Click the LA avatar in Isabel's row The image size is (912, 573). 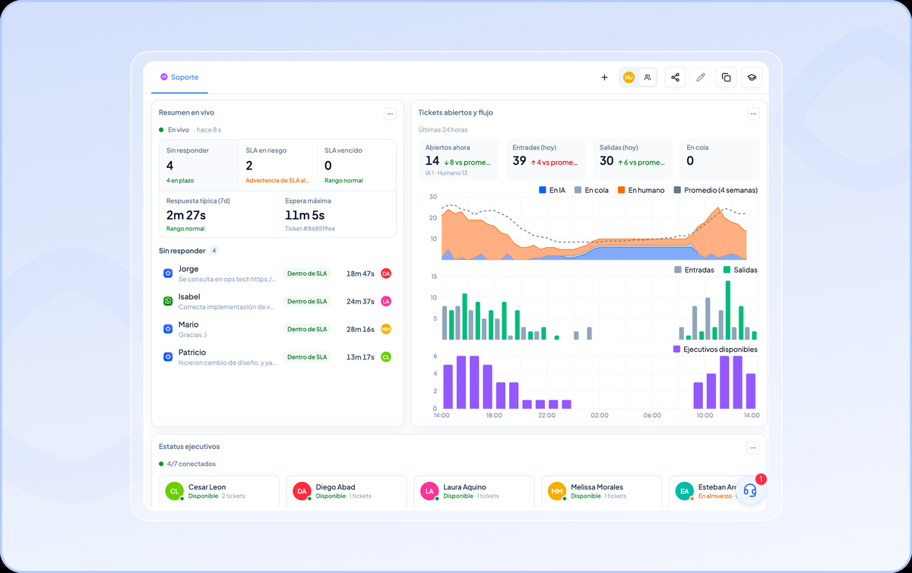coord(386,301)
